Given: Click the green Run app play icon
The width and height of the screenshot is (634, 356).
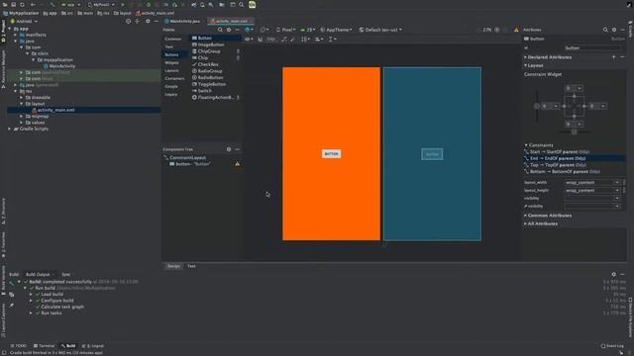Looking at the screenshot, I should click(x=123, y=4).
